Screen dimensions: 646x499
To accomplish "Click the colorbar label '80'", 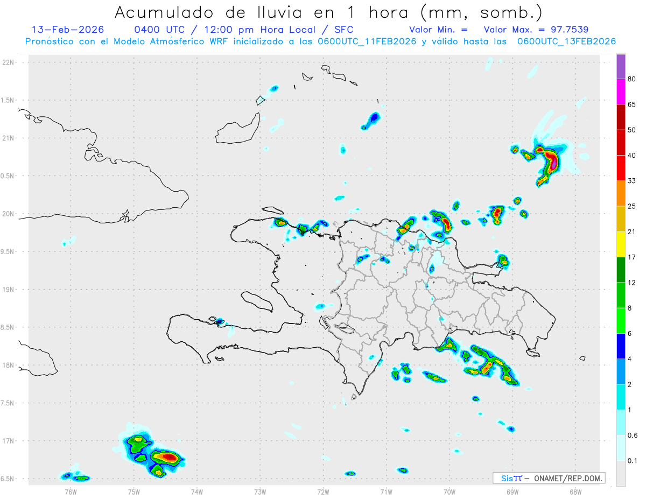I will (x=632, y=80).
